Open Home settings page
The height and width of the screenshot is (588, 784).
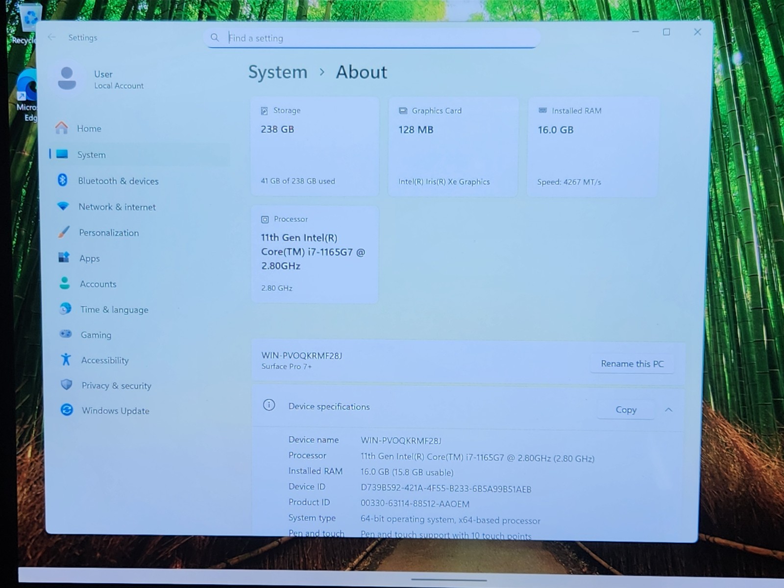140,128
